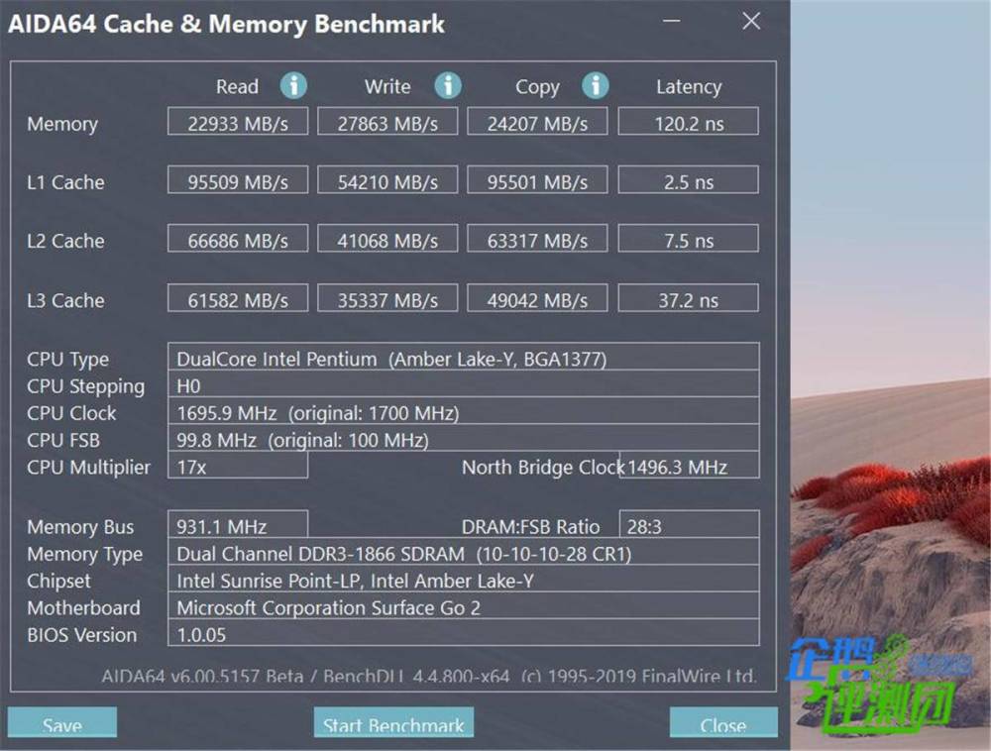991x751 pixels.
Task: Click the AIDA64 Cache & Memory Benchmark title
Action: [226, 24]
